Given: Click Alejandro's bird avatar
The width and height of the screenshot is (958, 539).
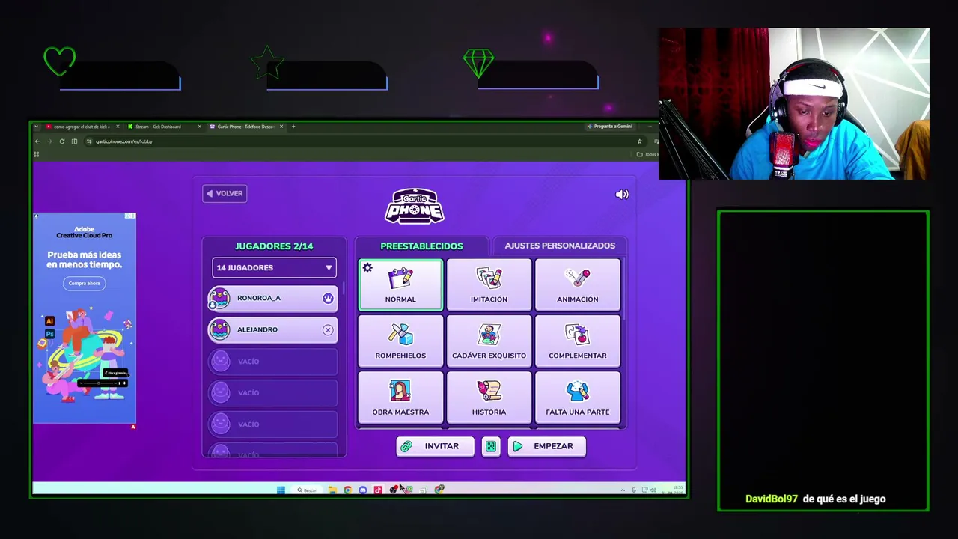Looking at the screenshot, I should coord(219,330).
